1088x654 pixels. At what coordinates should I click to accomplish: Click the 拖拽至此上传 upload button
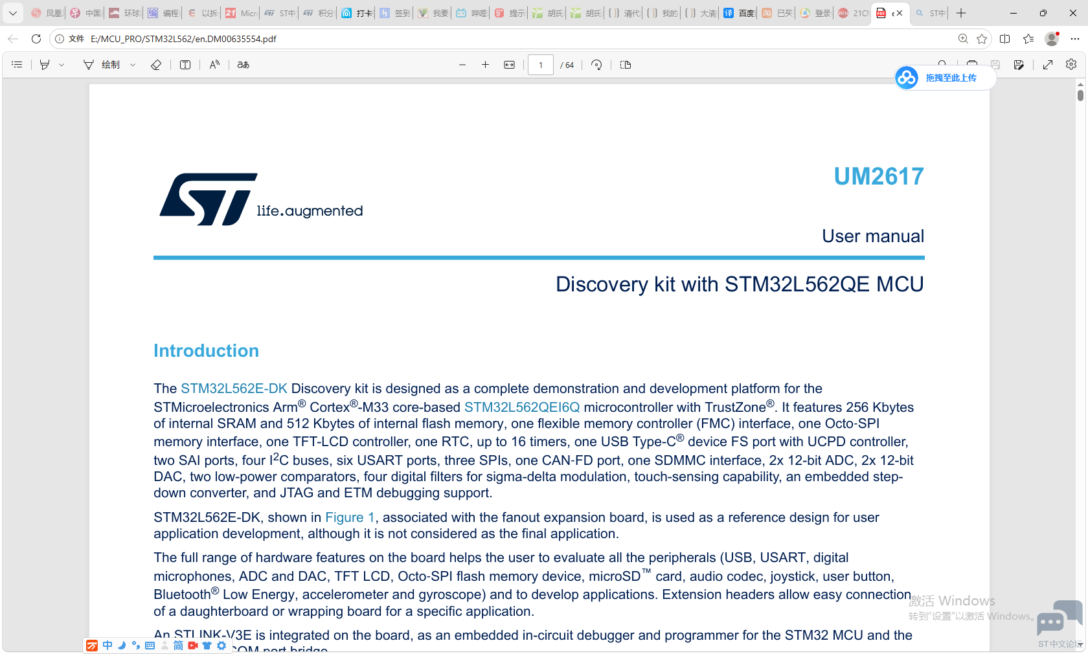point(945,78)
